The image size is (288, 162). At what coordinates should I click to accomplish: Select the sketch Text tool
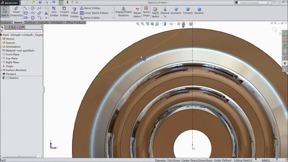tap(46, 13)
